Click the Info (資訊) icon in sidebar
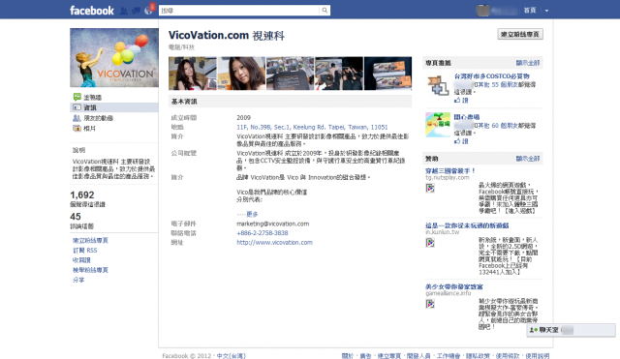The height and width of the screenshot is (359, 620). click(77, 107)
